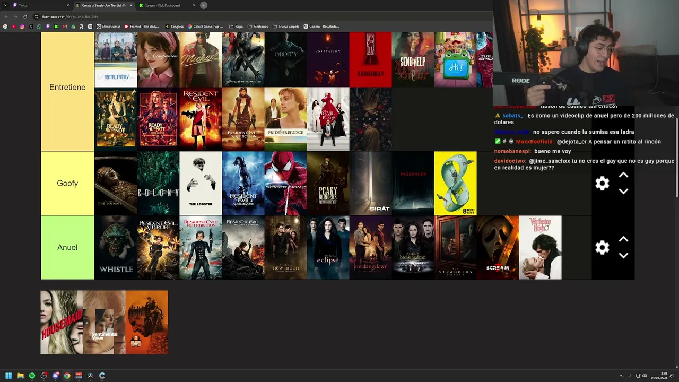Screen dimensions: 679x382
Task: Select the Housemaid poster in unsorted pool
Action: [x=62, y=322]
